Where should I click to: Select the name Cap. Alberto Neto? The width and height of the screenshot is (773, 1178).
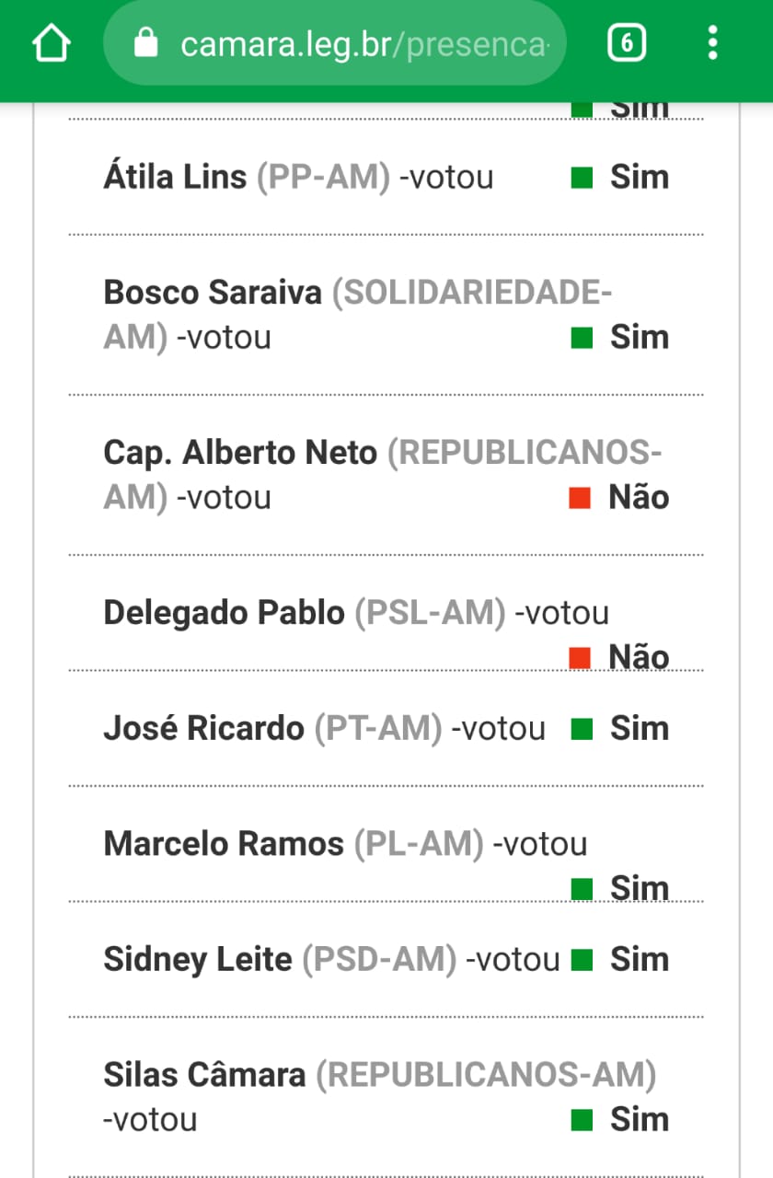click(x=240, y=453)
